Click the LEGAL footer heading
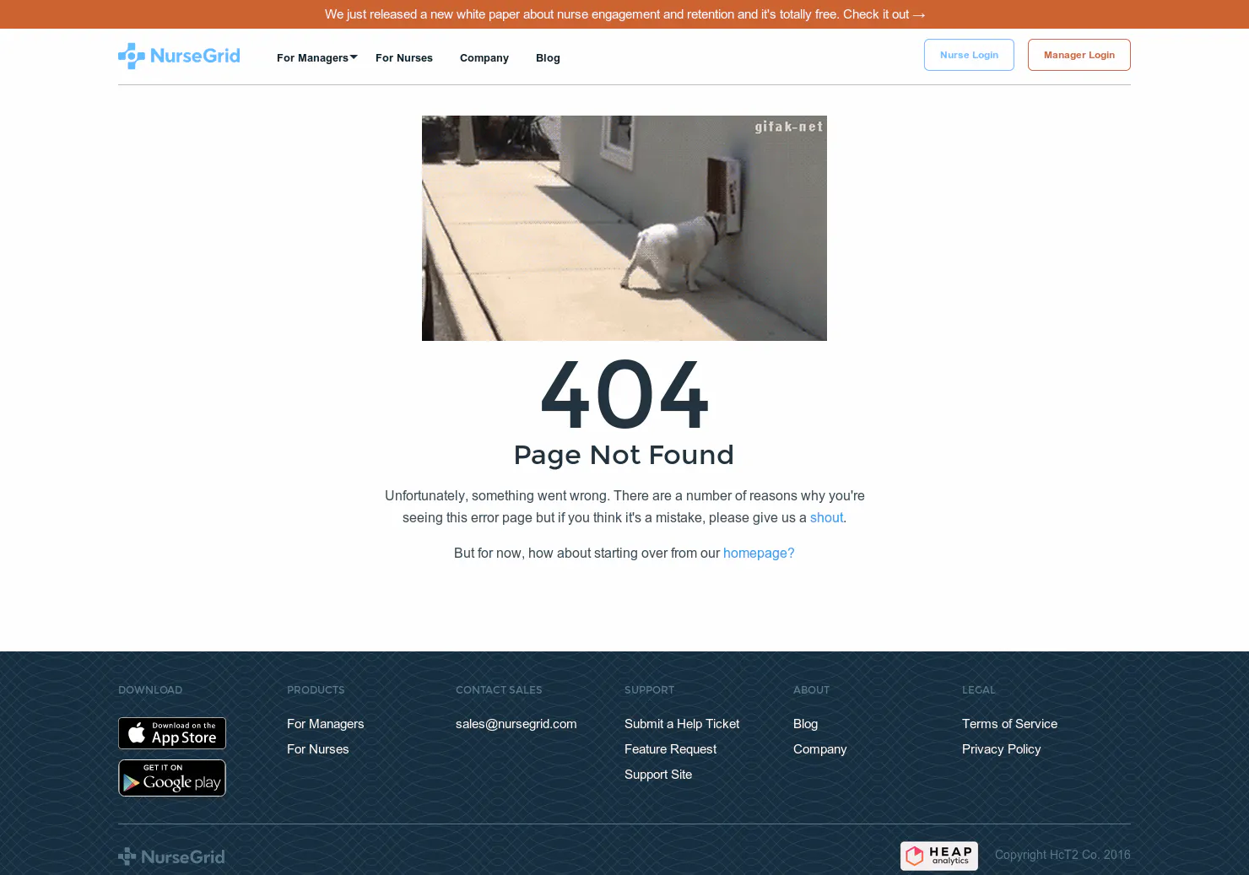The height and width of the screenshot is (875, 1249). click(979, 690)
